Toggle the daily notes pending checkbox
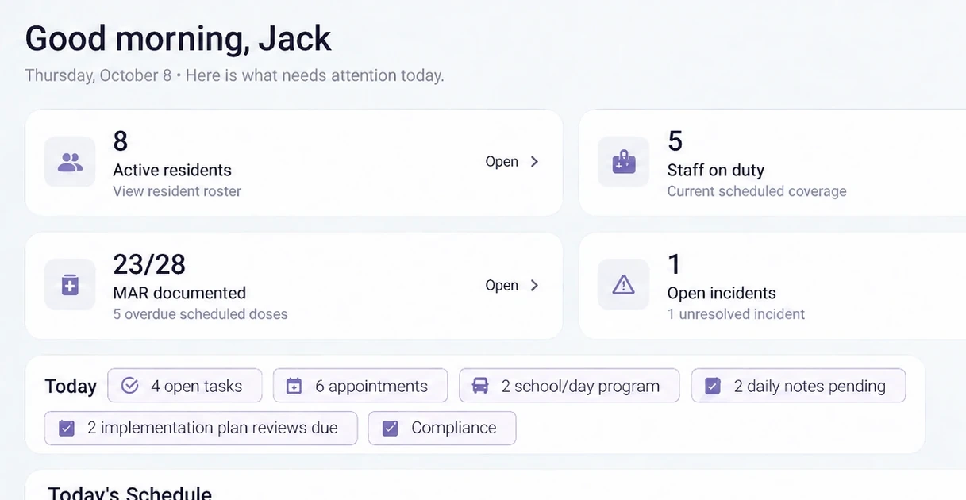Screen dimensions: 966x500 [713, 387]
